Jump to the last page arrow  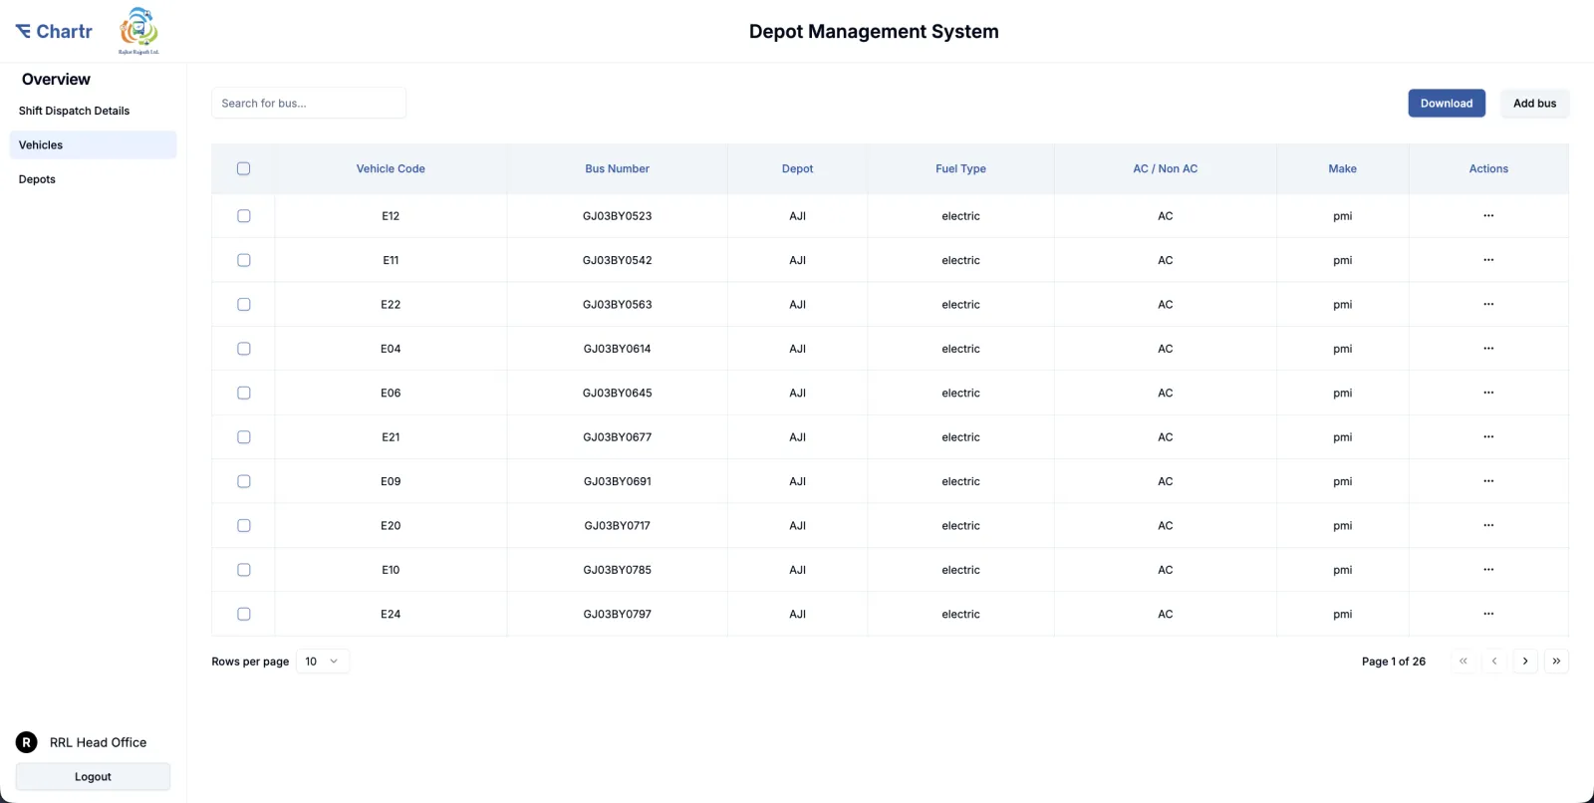[x=1556, y=662]
